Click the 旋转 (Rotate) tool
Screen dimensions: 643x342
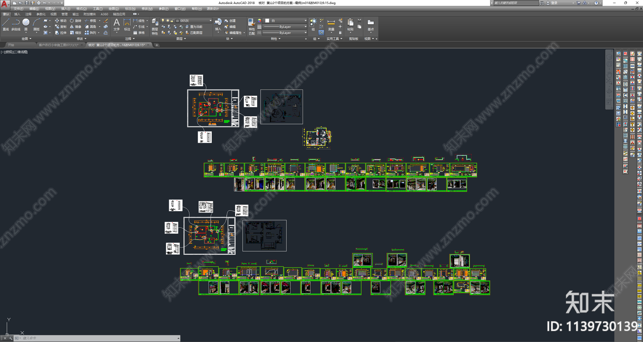[x=75, y=20]
